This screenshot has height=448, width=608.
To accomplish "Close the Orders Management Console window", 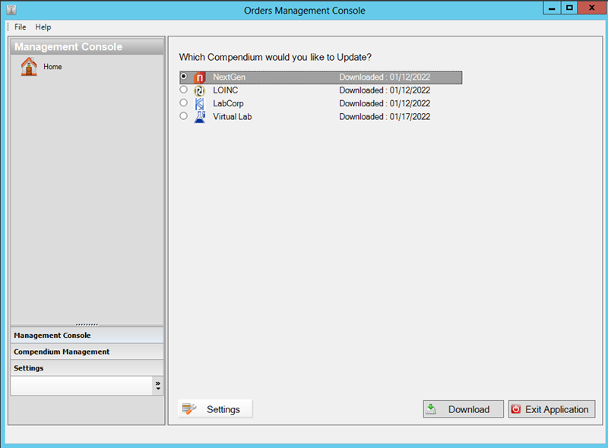I will (592, 8).
